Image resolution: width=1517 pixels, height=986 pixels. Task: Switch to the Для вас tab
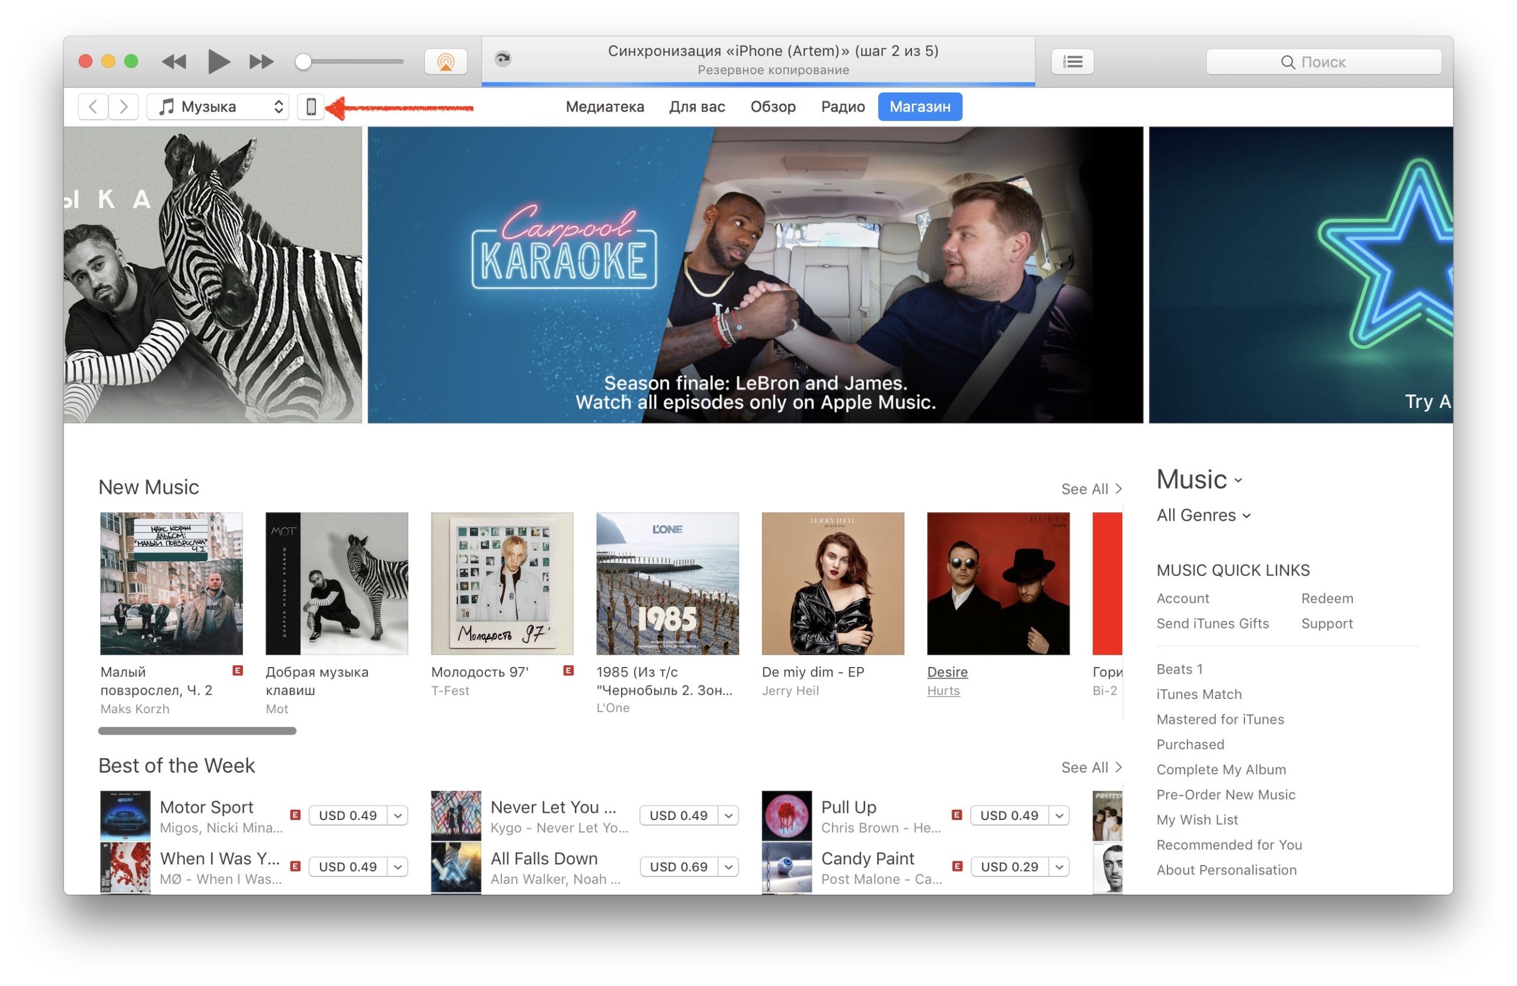click(x=697, y=107)
